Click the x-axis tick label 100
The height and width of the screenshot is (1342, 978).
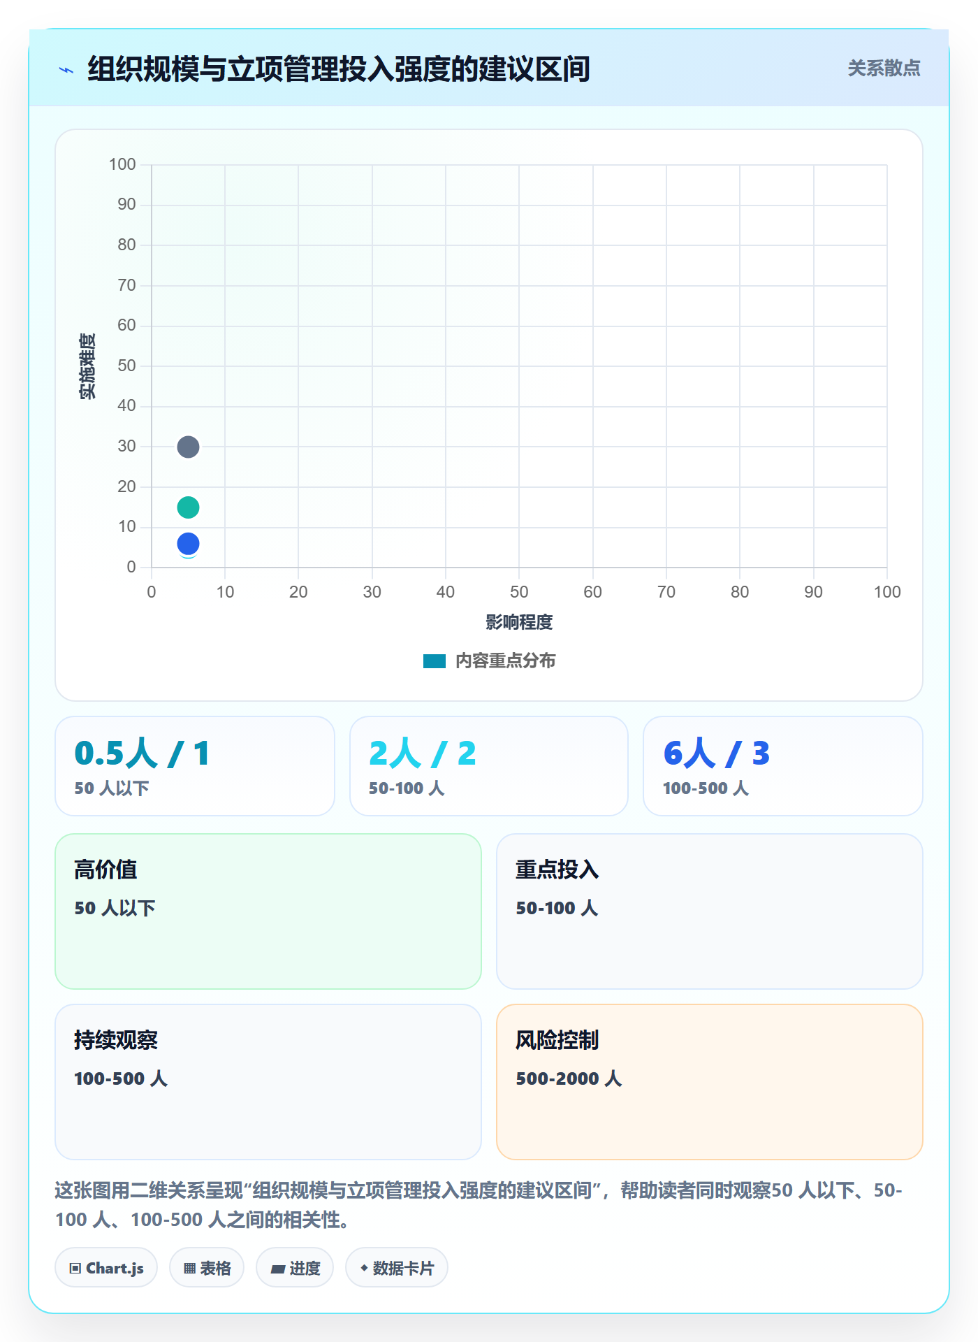[x=887, y=592]
